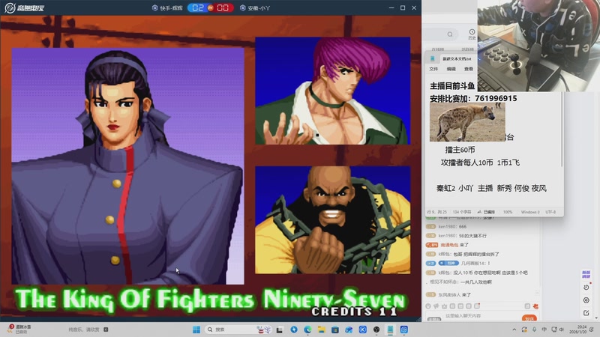Click the microphone icon in system tray
The height and width of the screenshot is (337, 600).
534,330
